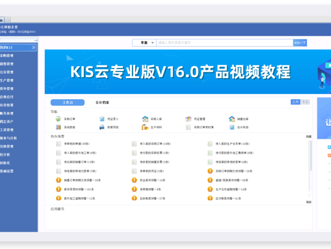Open the 采购订单序时簿 list icon
The width and height of the screenshot is (331, 249).
click(188, 127)
